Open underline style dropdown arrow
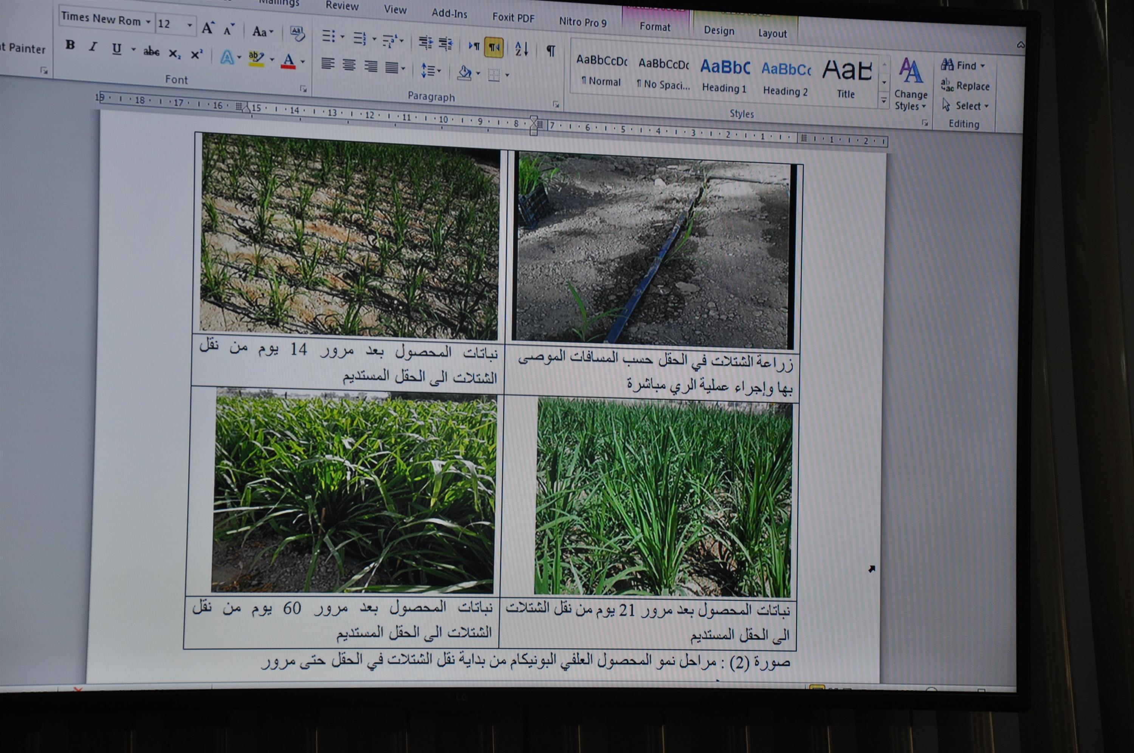This screenshot has width=1134, height=753. point(133,49)
